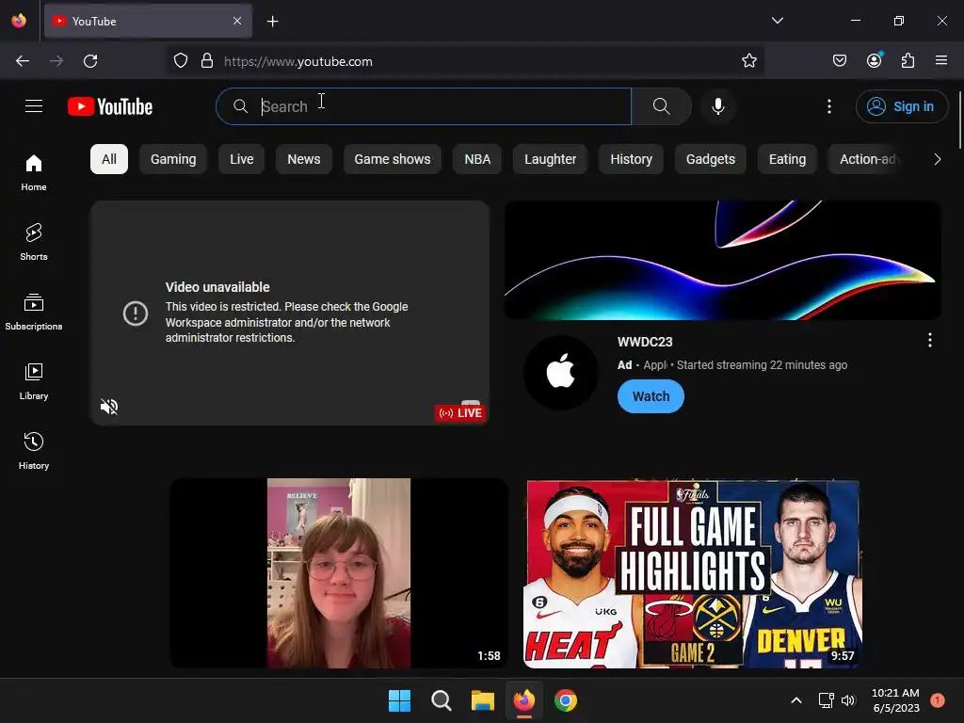Viewport: 964px width, 723px height.
Task: Open the YouTube hamburger guide menu
Action: (34, 106)
